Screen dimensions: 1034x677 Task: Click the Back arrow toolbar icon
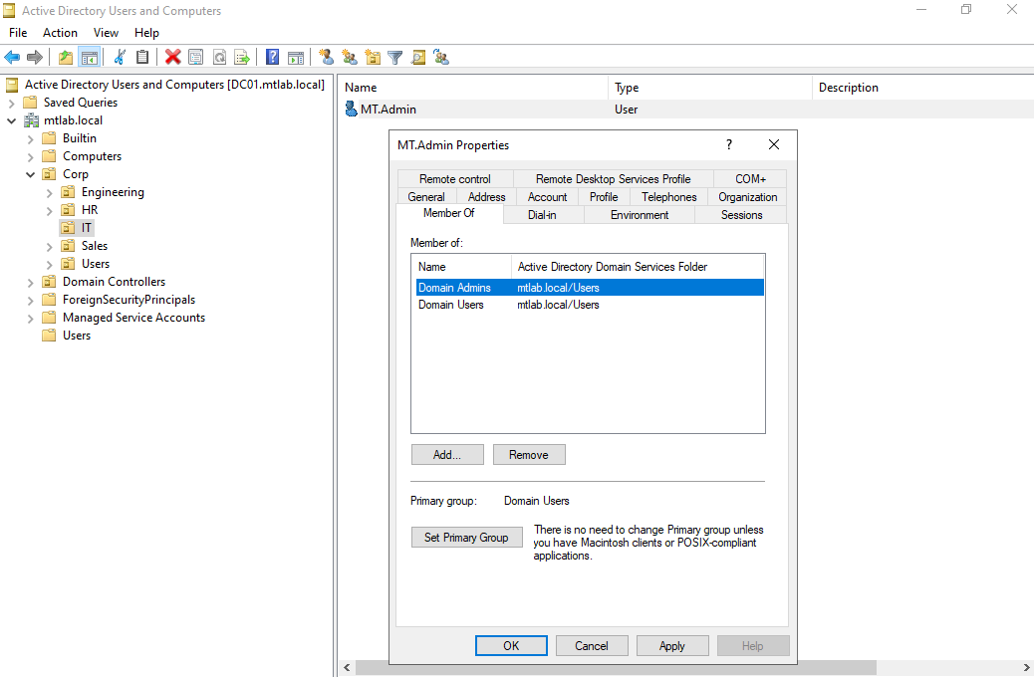(12, 58)
